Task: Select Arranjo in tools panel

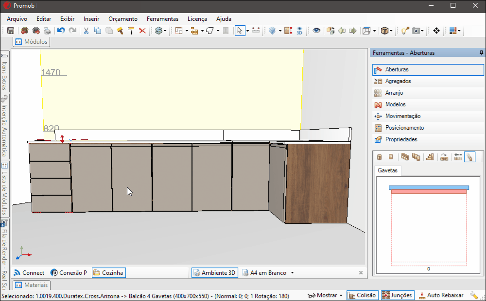Action: pyautogui.click(x=428, y=93)
